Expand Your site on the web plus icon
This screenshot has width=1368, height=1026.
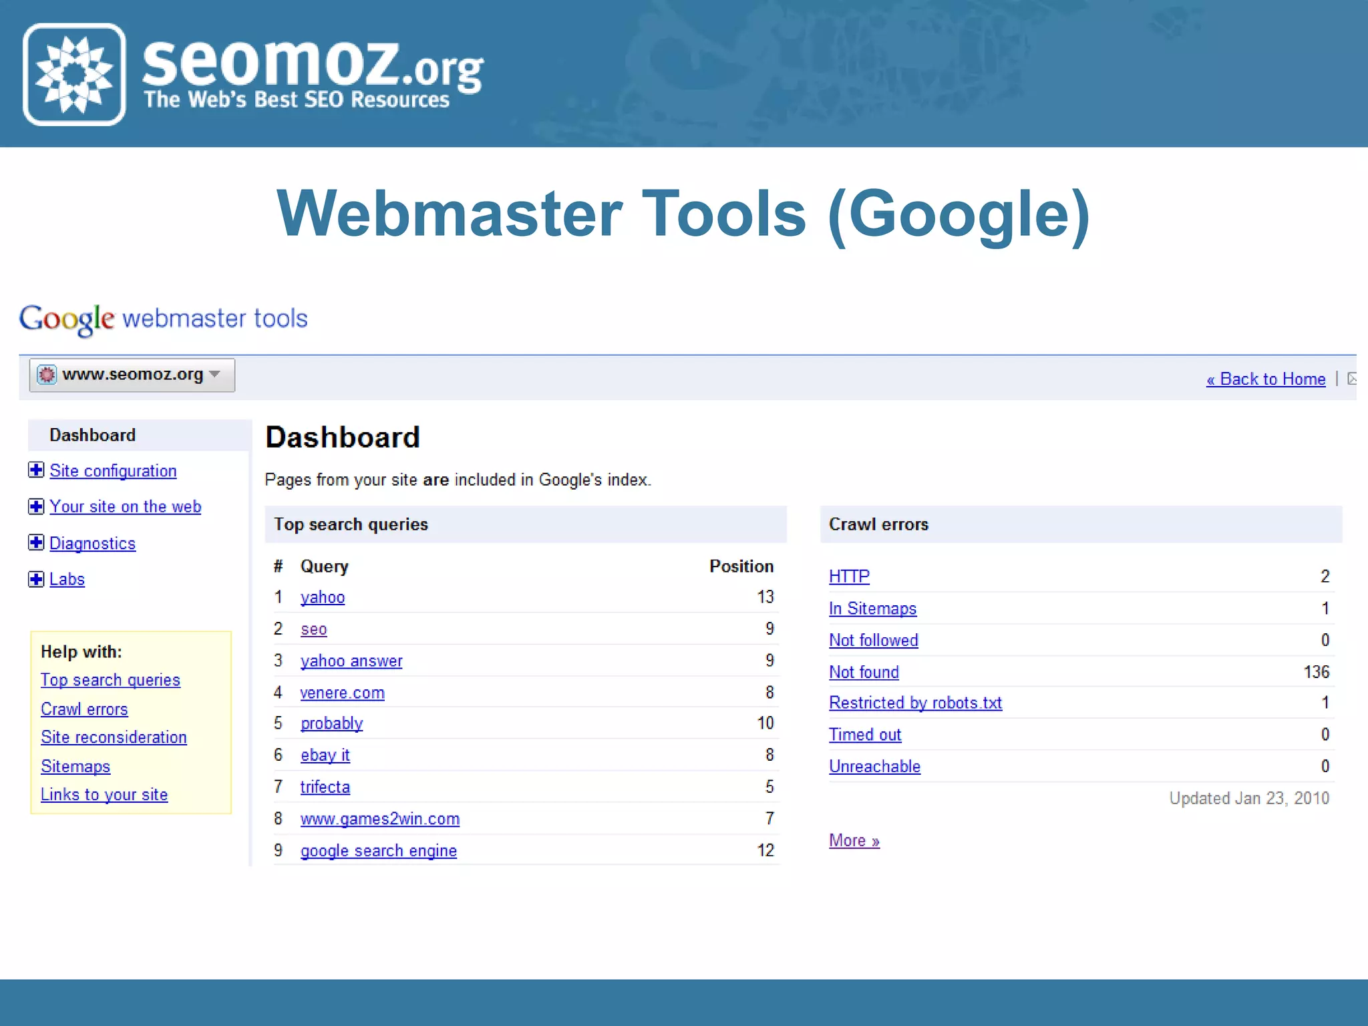[x=36, y=506]
